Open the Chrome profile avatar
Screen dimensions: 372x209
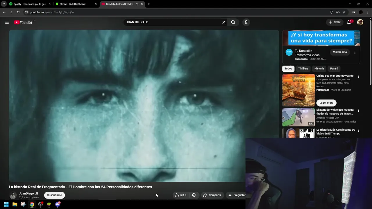tap(361, 12)
